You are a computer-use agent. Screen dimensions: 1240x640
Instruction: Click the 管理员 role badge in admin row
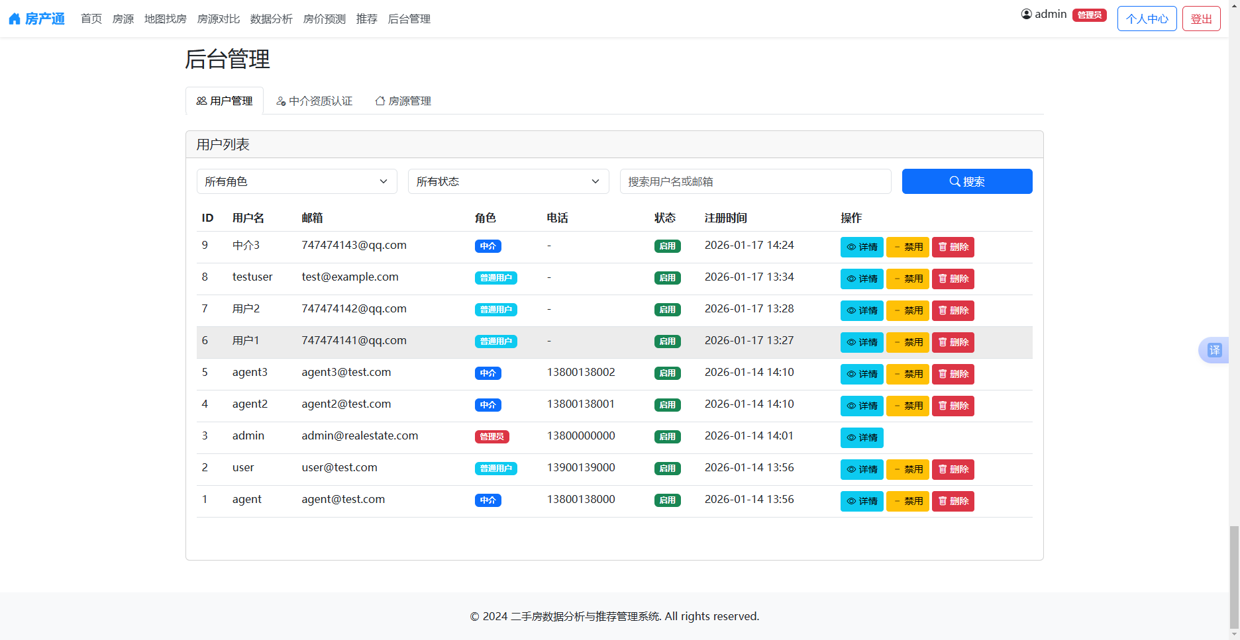pyautogui.click(x=492, y=437)
